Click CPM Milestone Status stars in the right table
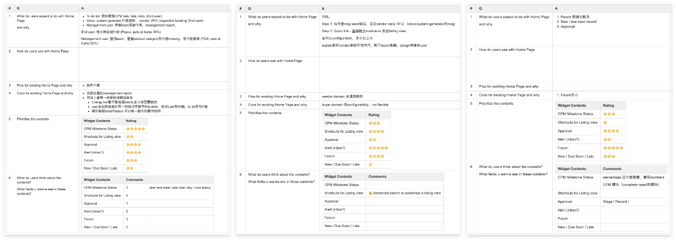 tap(610, 114)
